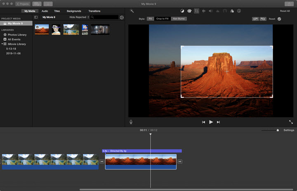Open the color balance tool

point(182,11)
